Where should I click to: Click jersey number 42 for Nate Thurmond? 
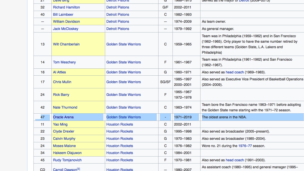point(42,107)
